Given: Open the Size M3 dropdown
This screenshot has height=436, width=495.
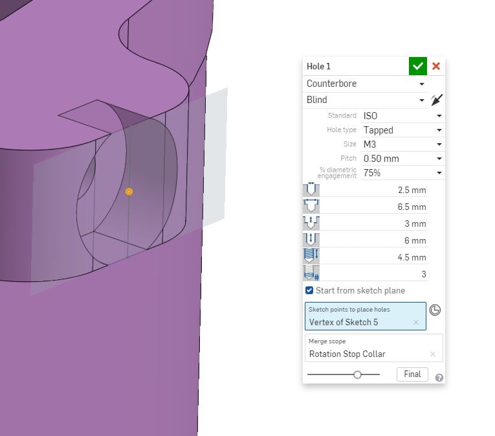Looking at the screenshot, I should 402,144.
